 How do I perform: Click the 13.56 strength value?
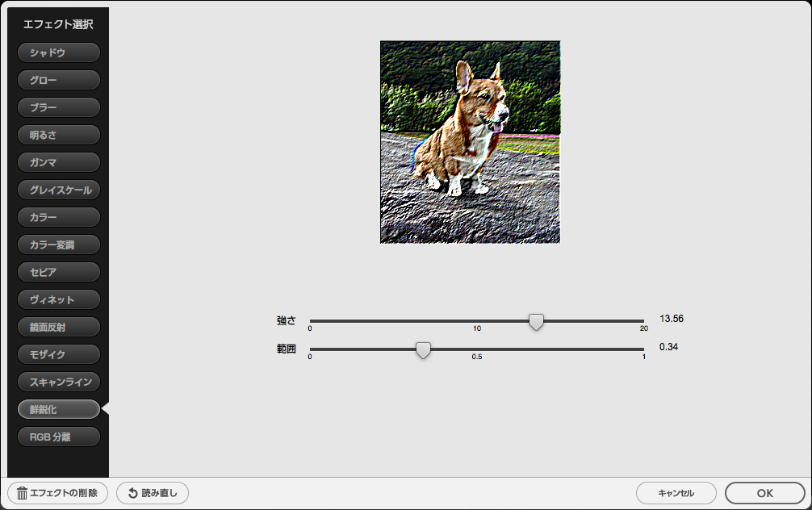(x=671, y=319)
